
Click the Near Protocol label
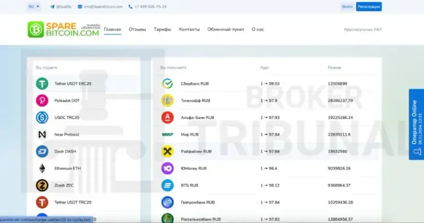tap(67, 135)
